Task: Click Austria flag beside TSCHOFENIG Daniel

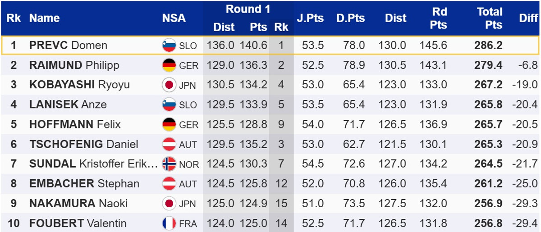Action: [x=169, y=145]
